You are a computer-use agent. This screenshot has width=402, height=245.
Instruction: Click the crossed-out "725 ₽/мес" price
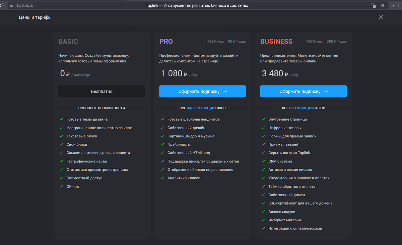point(315,41)
